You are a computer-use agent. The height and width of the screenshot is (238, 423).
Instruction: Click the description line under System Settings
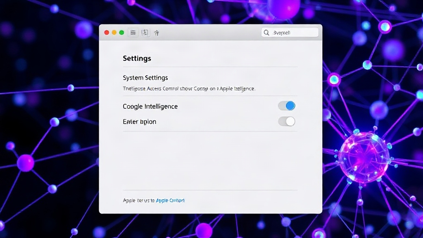click(189, 88)
